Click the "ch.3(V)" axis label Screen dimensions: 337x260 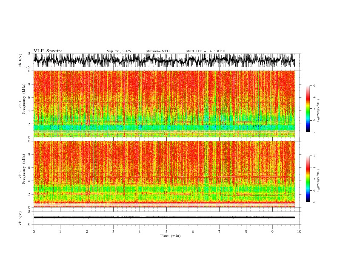coord(20,218)
